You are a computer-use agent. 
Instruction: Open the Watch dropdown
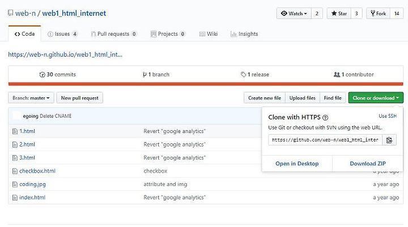click(294, 14)
